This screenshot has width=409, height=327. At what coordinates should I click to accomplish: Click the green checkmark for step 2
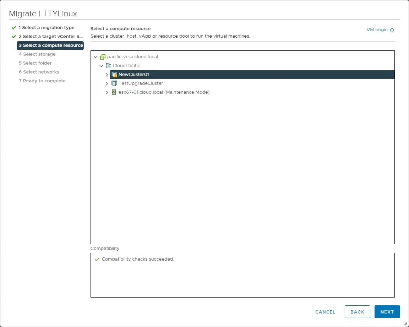click(x=14, y=37)
